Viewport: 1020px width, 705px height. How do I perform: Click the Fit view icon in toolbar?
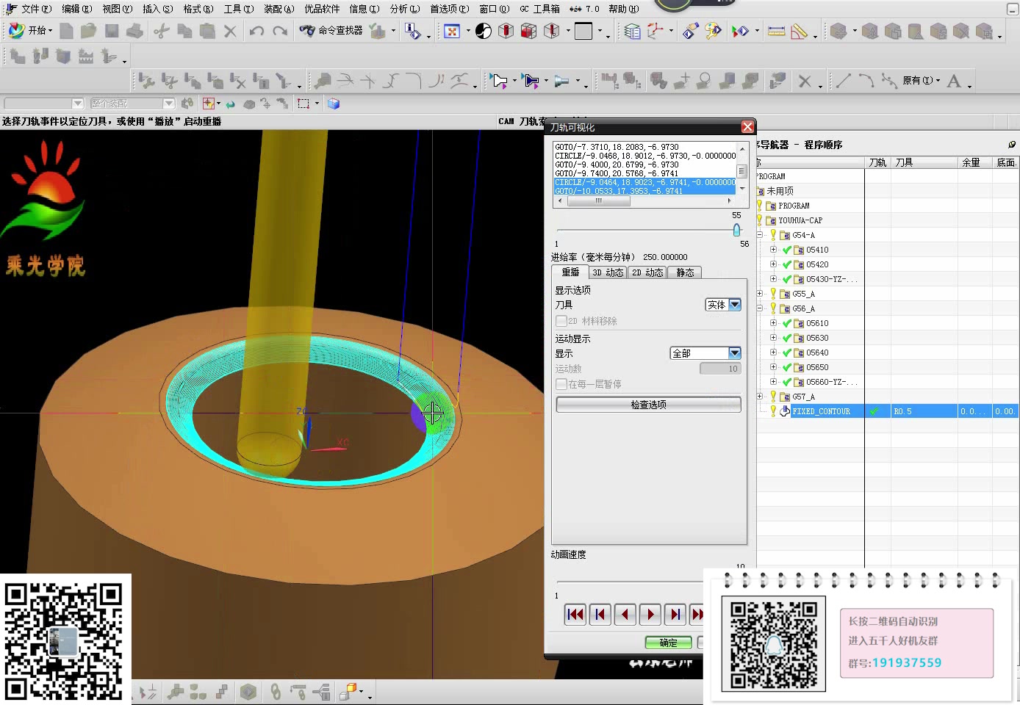coord(452,31)
